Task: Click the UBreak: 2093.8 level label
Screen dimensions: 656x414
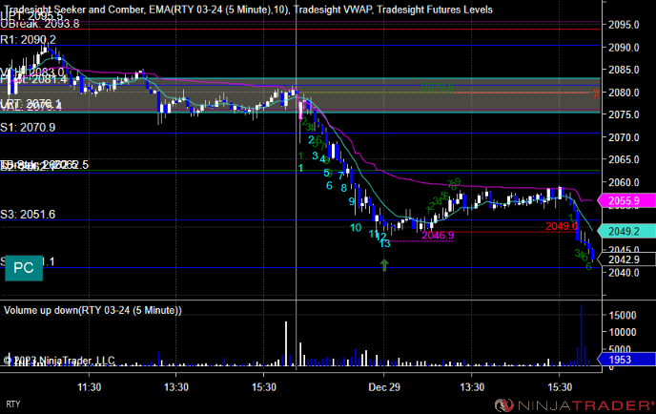Action: click(40, 24)
